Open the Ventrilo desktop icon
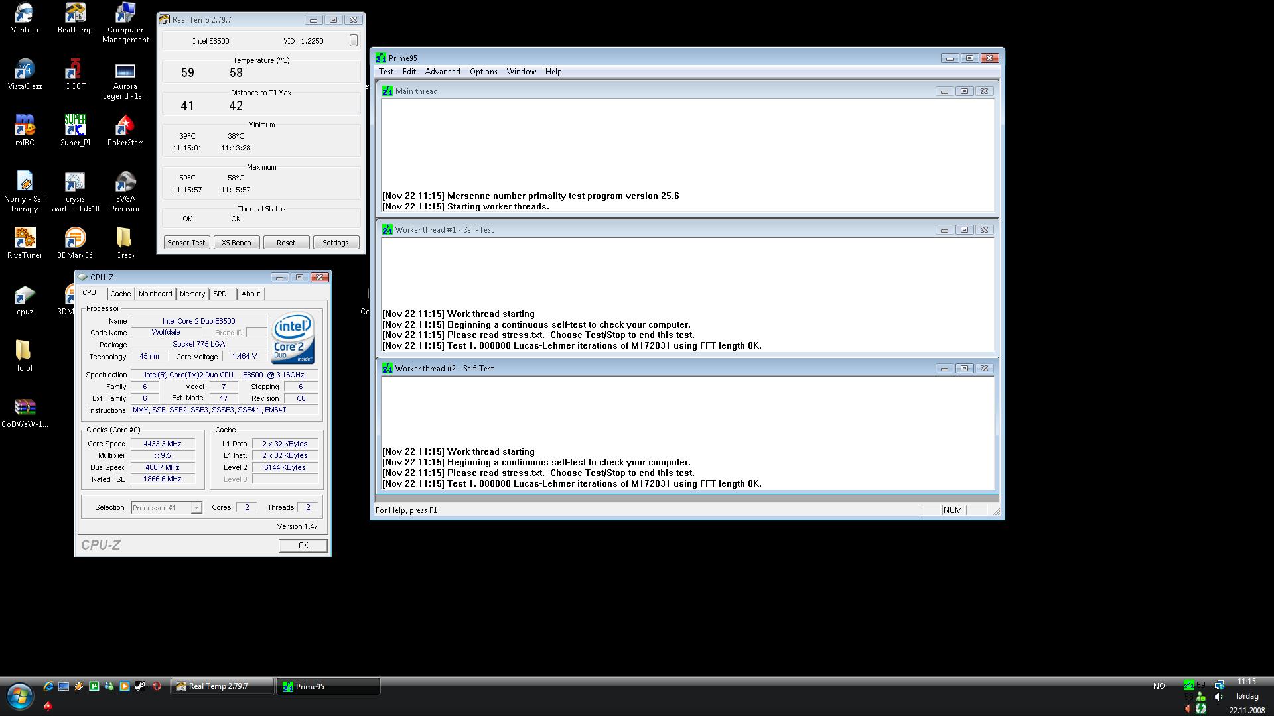The width and height of the screenshot is (1274, 716). (25, 18)
